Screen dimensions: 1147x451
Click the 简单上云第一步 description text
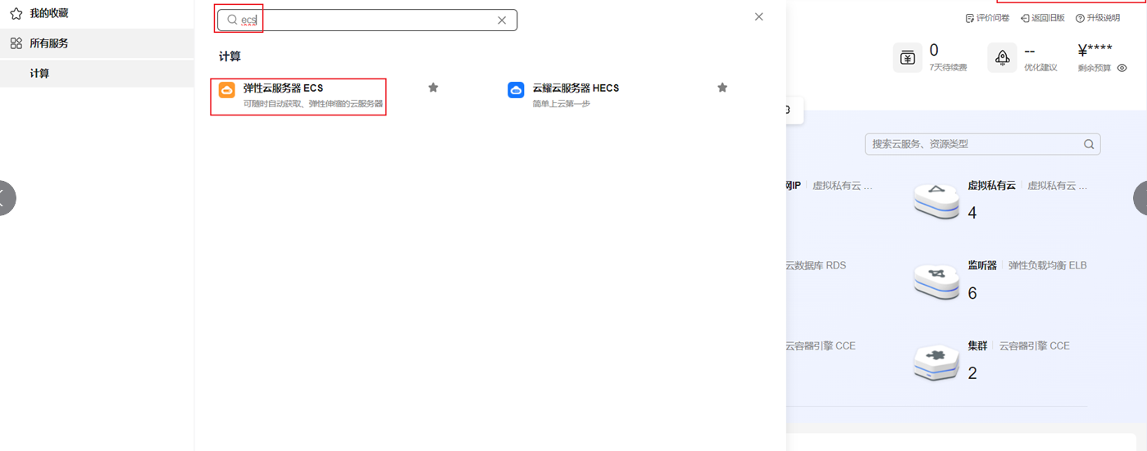(562, 104)
